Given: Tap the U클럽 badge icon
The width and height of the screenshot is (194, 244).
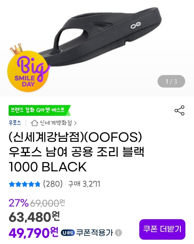Looking at the screenshot, I should click(x=68, y=233).
